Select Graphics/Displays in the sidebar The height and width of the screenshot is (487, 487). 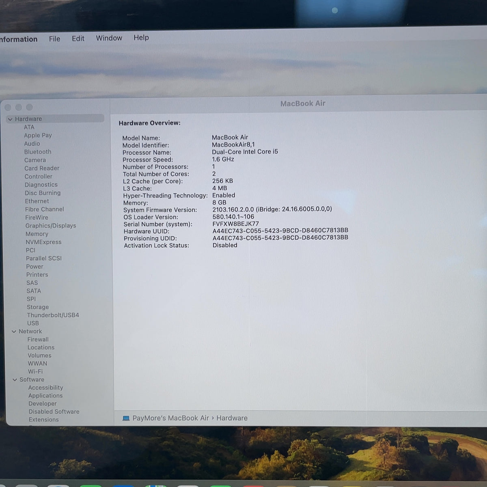51,226
